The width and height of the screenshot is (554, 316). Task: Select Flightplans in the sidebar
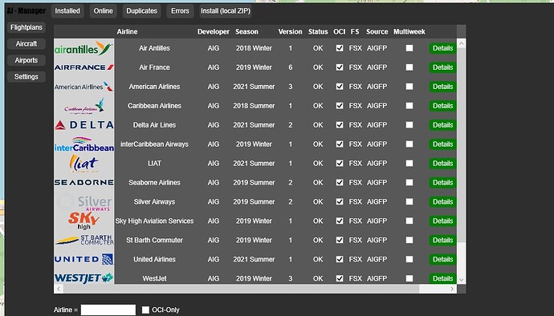26,27
